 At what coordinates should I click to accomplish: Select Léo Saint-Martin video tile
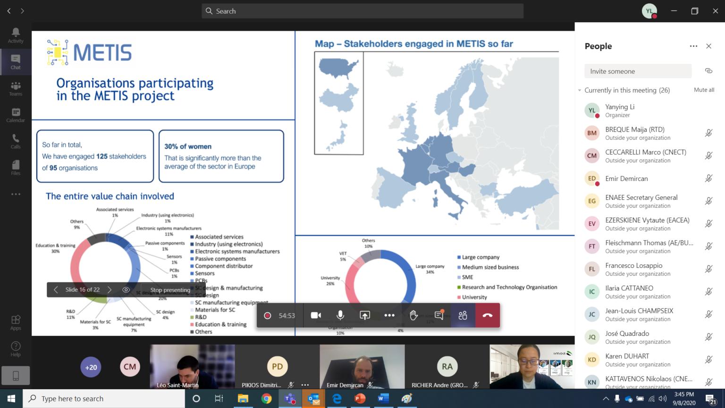(192, 366)
